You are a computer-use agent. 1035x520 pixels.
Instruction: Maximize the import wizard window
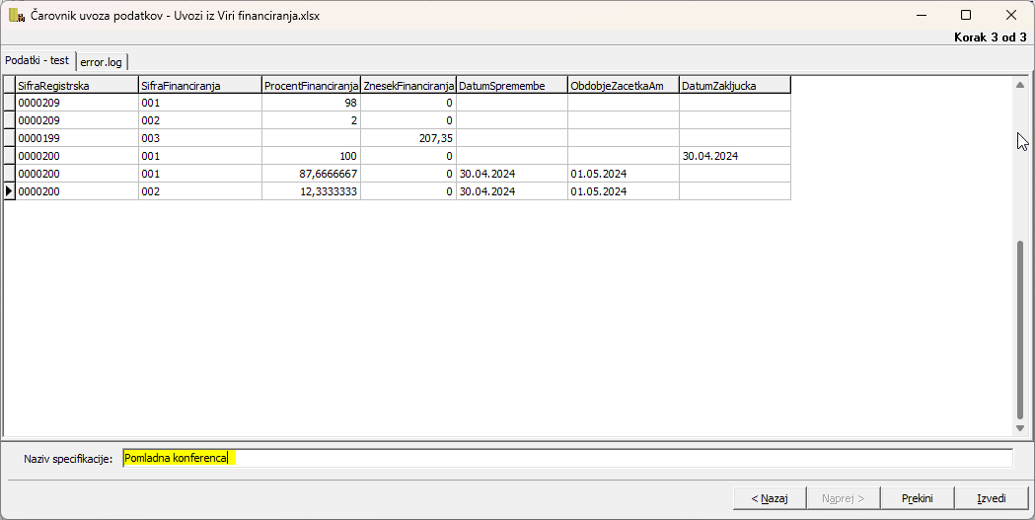point(966,15)
